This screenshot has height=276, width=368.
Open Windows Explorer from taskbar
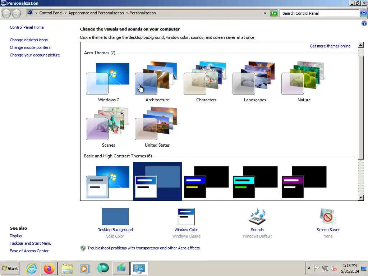pyautogui.click(x=67, y=268)
